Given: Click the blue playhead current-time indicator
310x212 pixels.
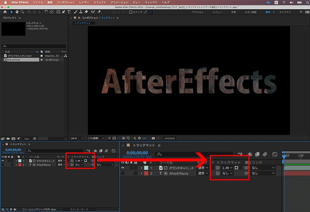Looking at the screenshot, I should pyautogui.click(x=284, y=157).
